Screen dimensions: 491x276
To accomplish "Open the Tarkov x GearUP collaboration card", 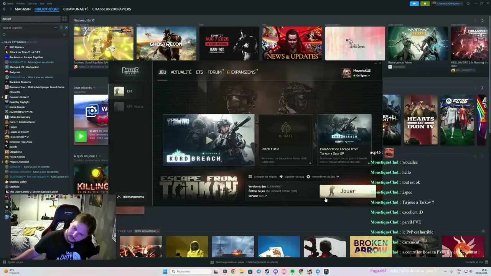I will click(x=344, y=140).
